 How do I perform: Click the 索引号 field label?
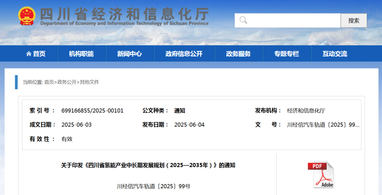(x=42, y=111)
